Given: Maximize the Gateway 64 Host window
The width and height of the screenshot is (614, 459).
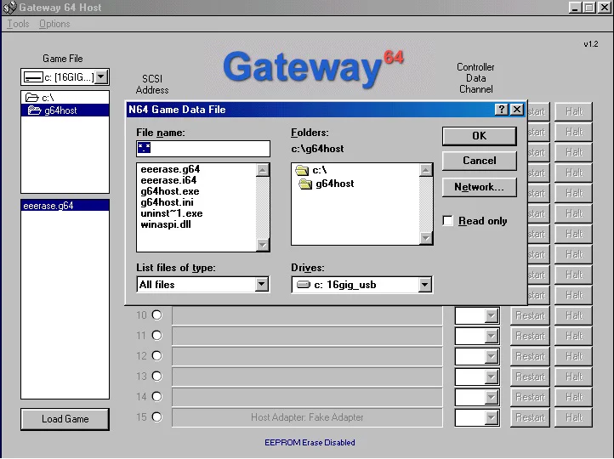Looking at the screenshot, I should pos(588,8).
